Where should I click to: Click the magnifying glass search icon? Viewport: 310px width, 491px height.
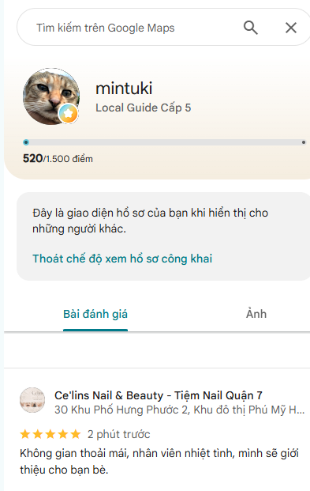coord(251,28)
